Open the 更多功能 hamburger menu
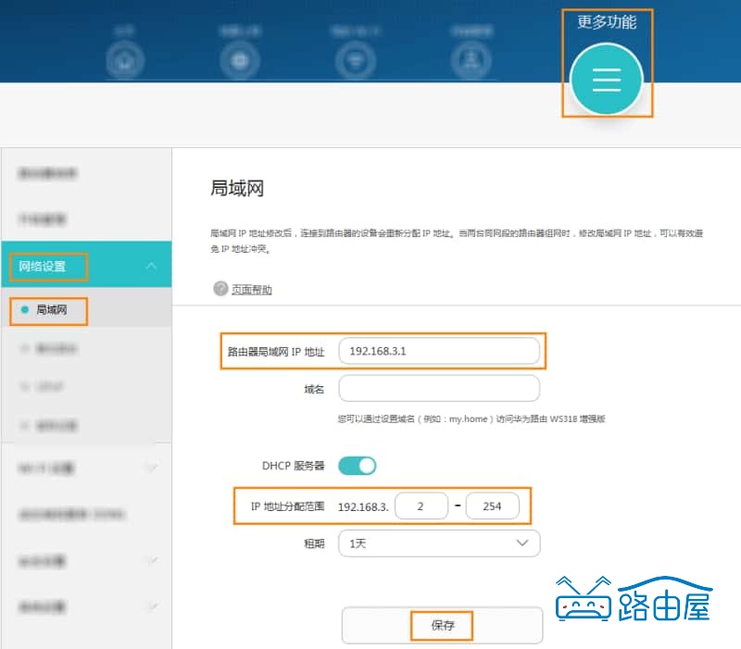Image resolution: width=741 pixels, height=649 pixels. pos(606,81)
